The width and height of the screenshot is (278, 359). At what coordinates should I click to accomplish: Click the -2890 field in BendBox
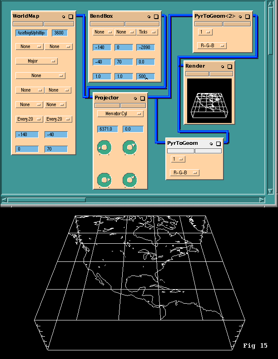(145, 47)
